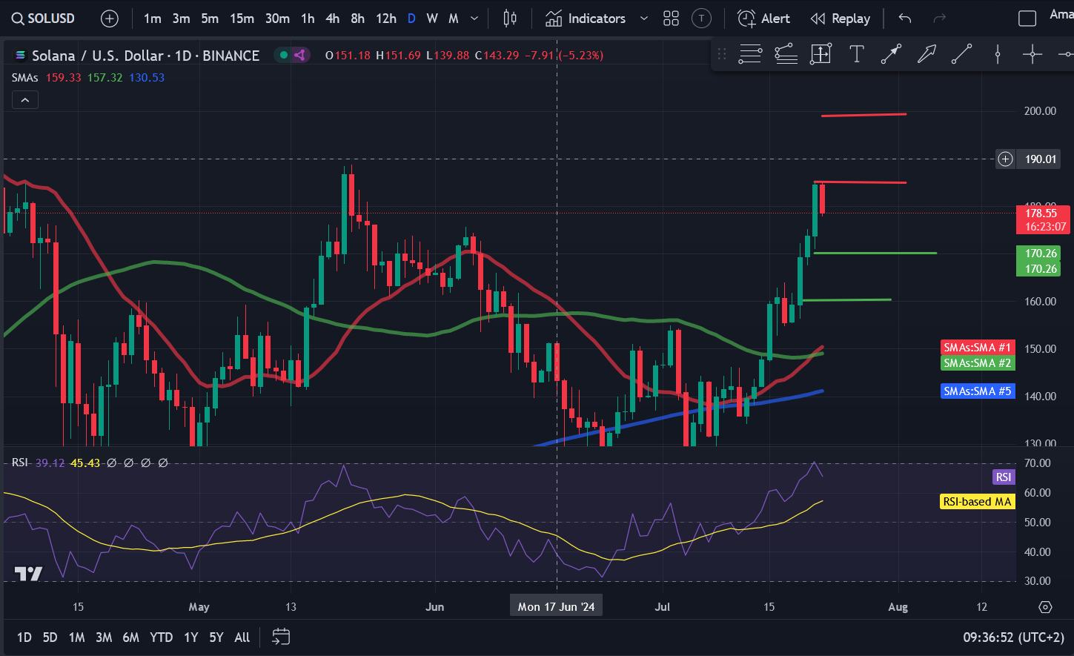Set date range to 6M

[130, 637]
